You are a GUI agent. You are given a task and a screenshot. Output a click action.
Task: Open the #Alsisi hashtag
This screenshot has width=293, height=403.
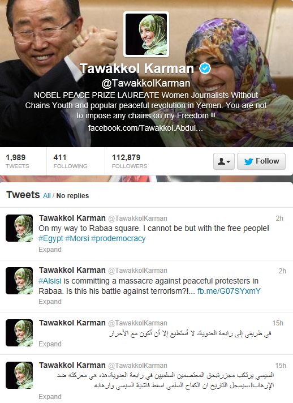50,281
